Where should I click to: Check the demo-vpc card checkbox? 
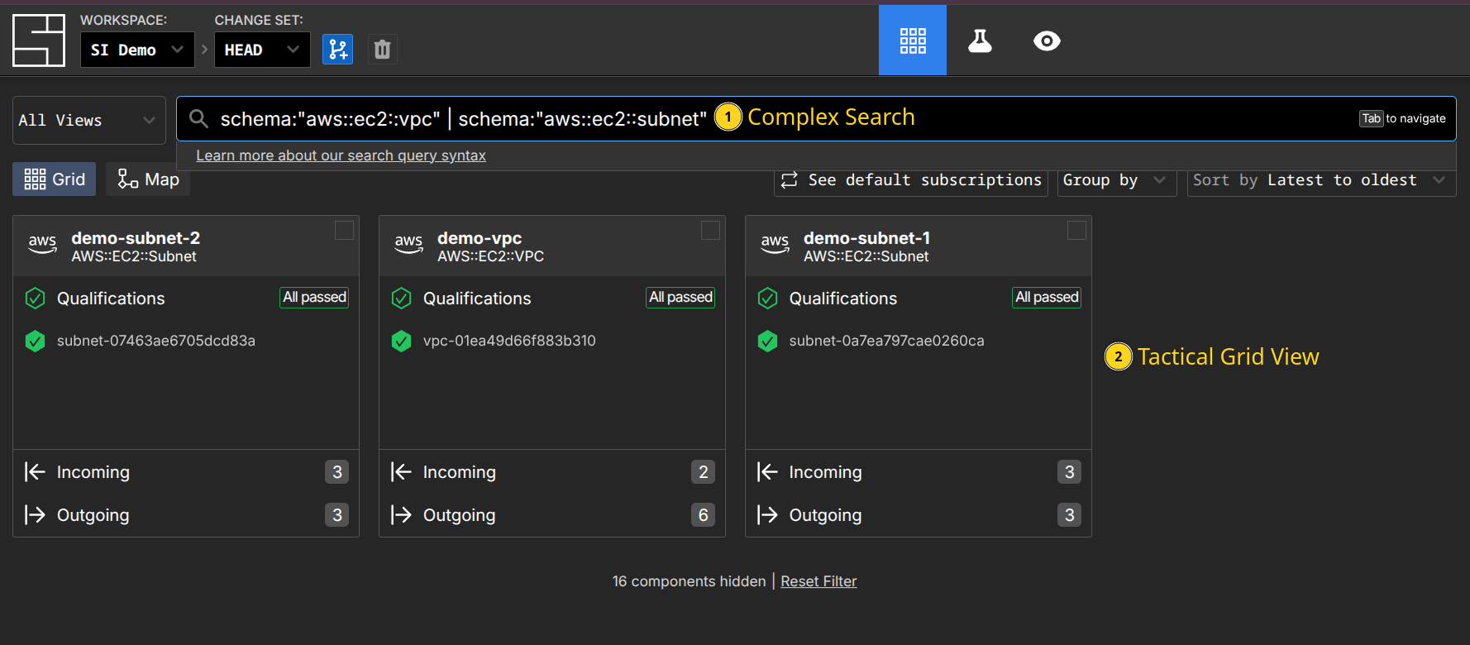tap(710, 231)
